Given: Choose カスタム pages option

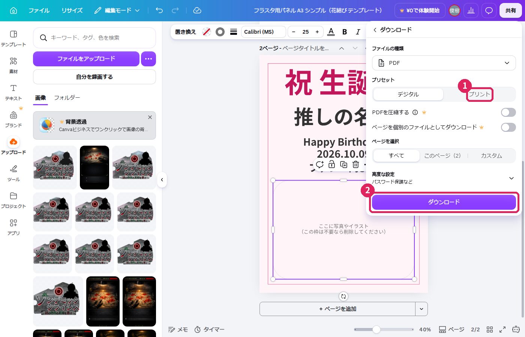Looking at the screenshot, I should [491, 156].
